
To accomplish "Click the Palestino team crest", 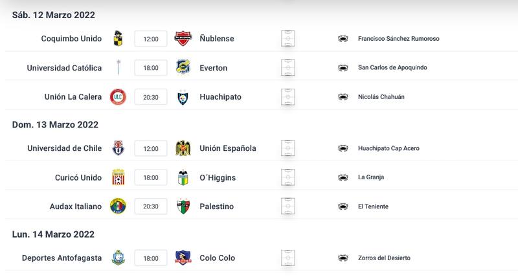I will pyautogui.click(x=183, y=206).
